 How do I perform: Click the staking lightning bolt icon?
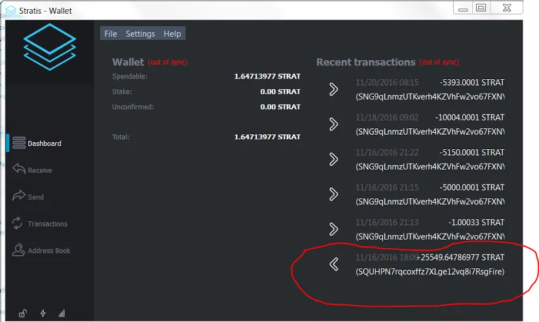click(43, 313)
